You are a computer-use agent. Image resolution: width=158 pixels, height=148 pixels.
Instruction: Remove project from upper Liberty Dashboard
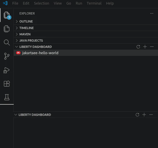point(152,47)
